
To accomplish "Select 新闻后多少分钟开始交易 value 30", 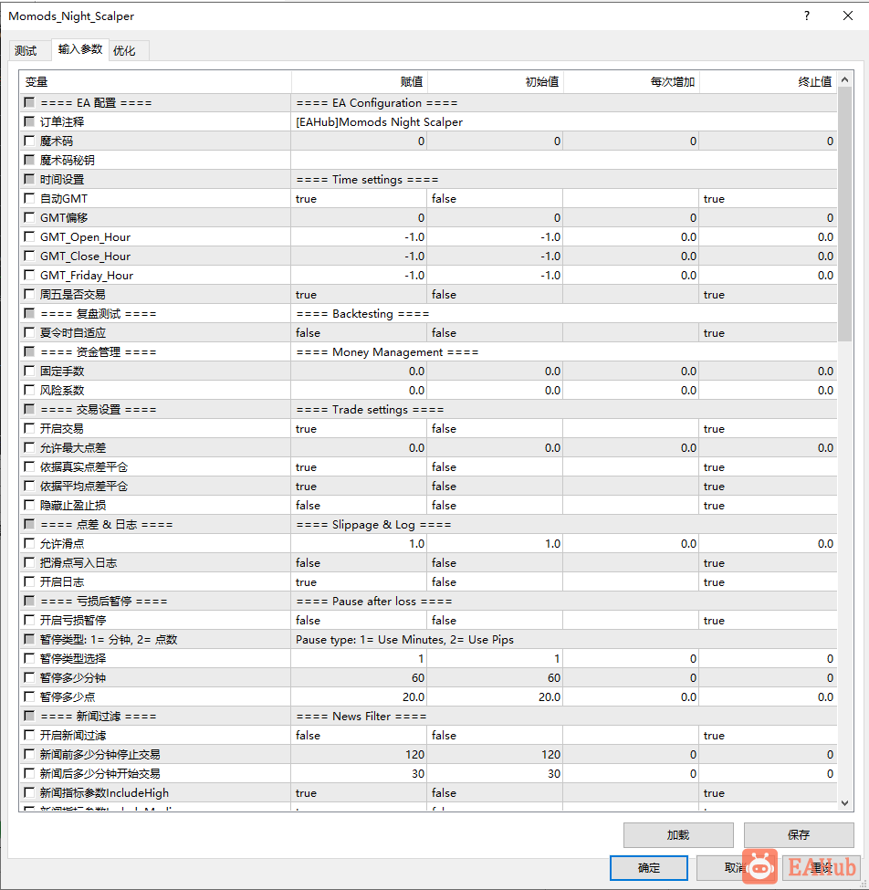I will click(359, 774).
